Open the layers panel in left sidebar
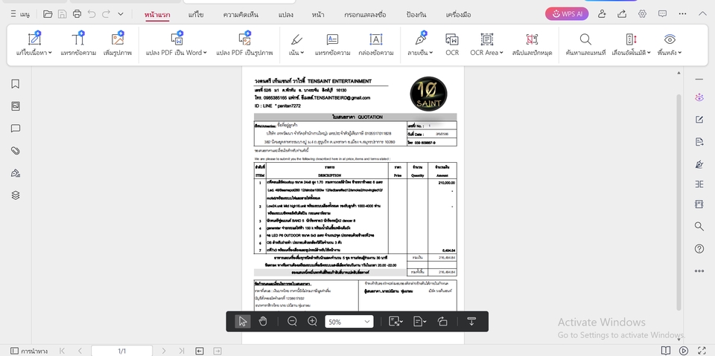The width and height of the screenshot is (715, 356). click(x=16, y=195)
